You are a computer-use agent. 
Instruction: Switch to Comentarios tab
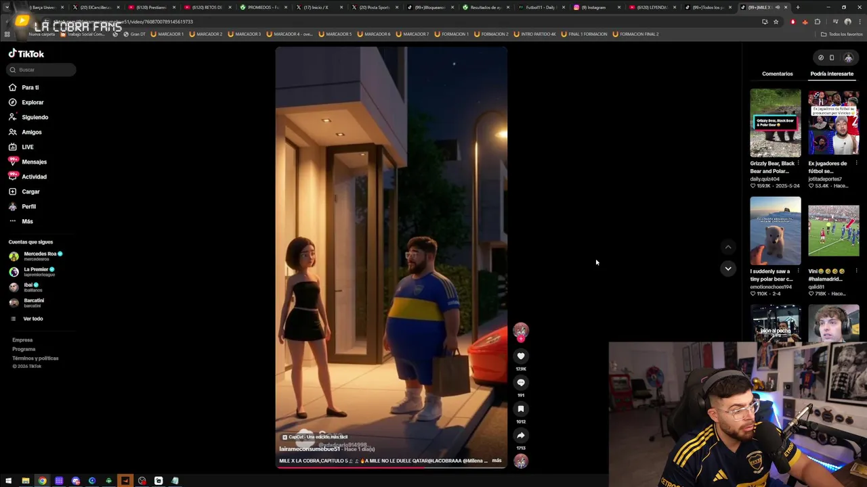777,74
